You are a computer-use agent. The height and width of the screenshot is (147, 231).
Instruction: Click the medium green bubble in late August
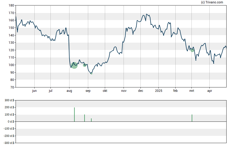click(x=85, y=65)
